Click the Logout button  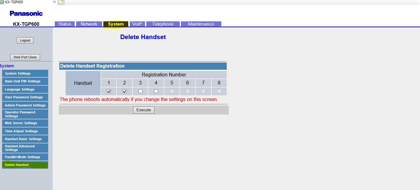coord(25,40)
